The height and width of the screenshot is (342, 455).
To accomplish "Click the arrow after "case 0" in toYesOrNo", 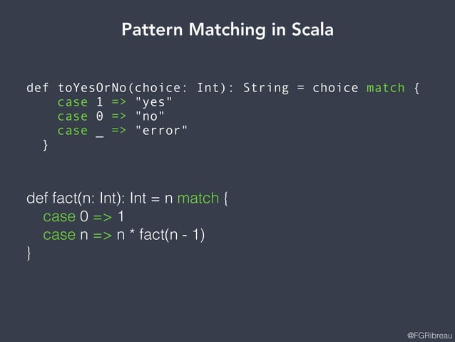I will 118,116.
